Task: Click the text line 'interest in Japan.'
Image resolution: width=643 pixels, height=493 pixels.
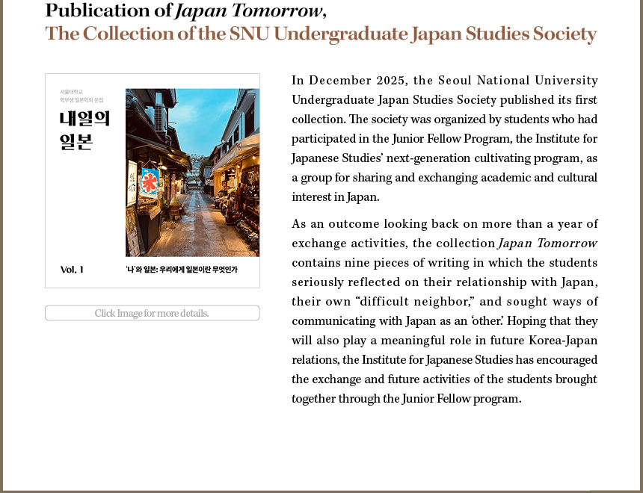Action: [x=336, y=197]
